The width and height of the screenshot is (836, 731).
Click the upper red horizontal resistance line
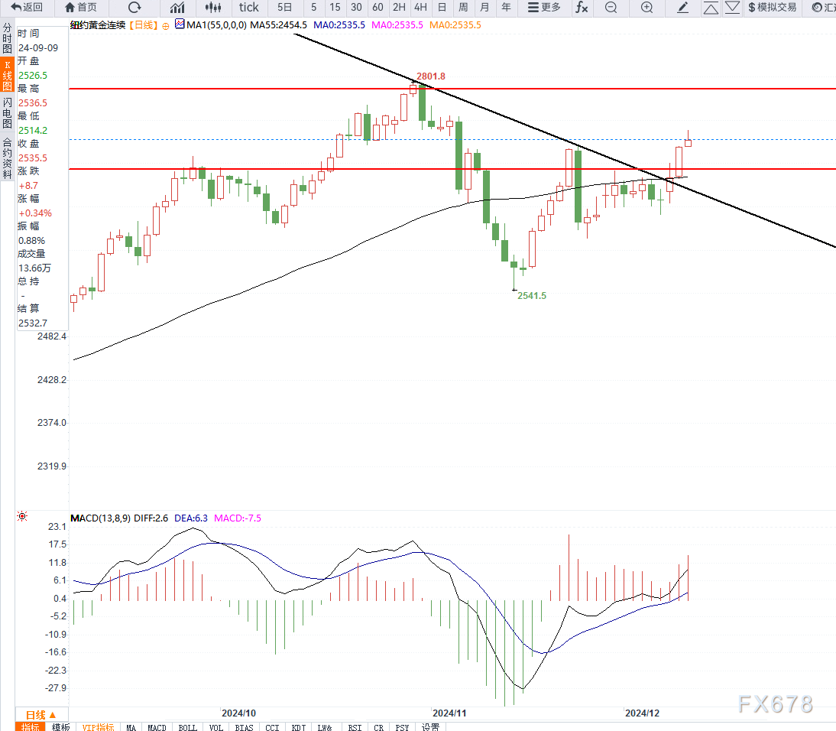click(535, 89)
